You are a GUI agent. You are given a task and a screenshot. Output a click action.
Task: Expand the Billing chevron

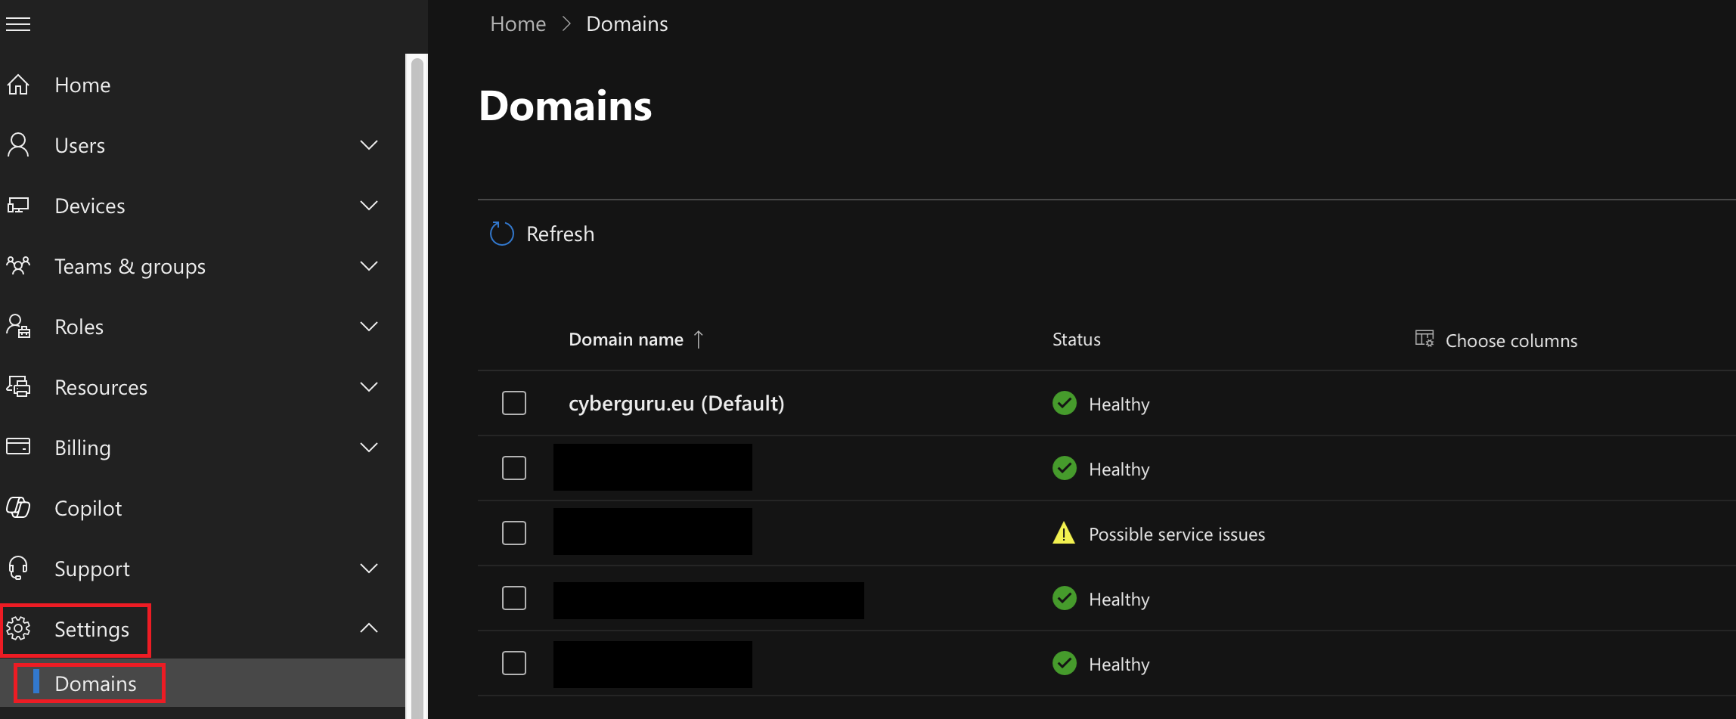369,448
